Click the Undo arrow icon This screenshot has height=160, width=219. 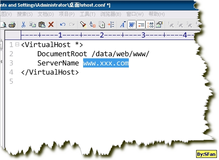[63, 25]
